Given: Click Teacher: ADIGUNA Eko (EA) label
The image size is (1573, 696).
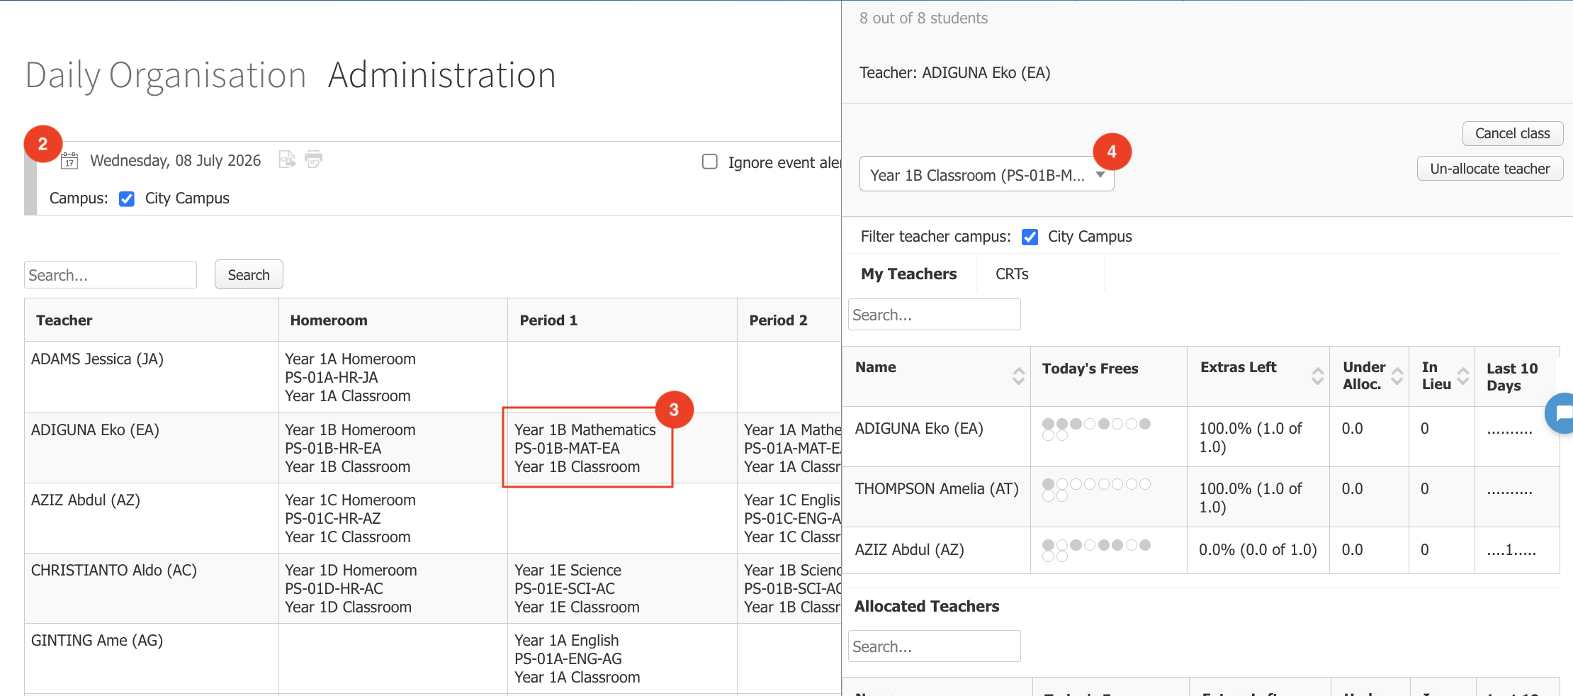Looking at the screenshot, I should click(954, 73).
